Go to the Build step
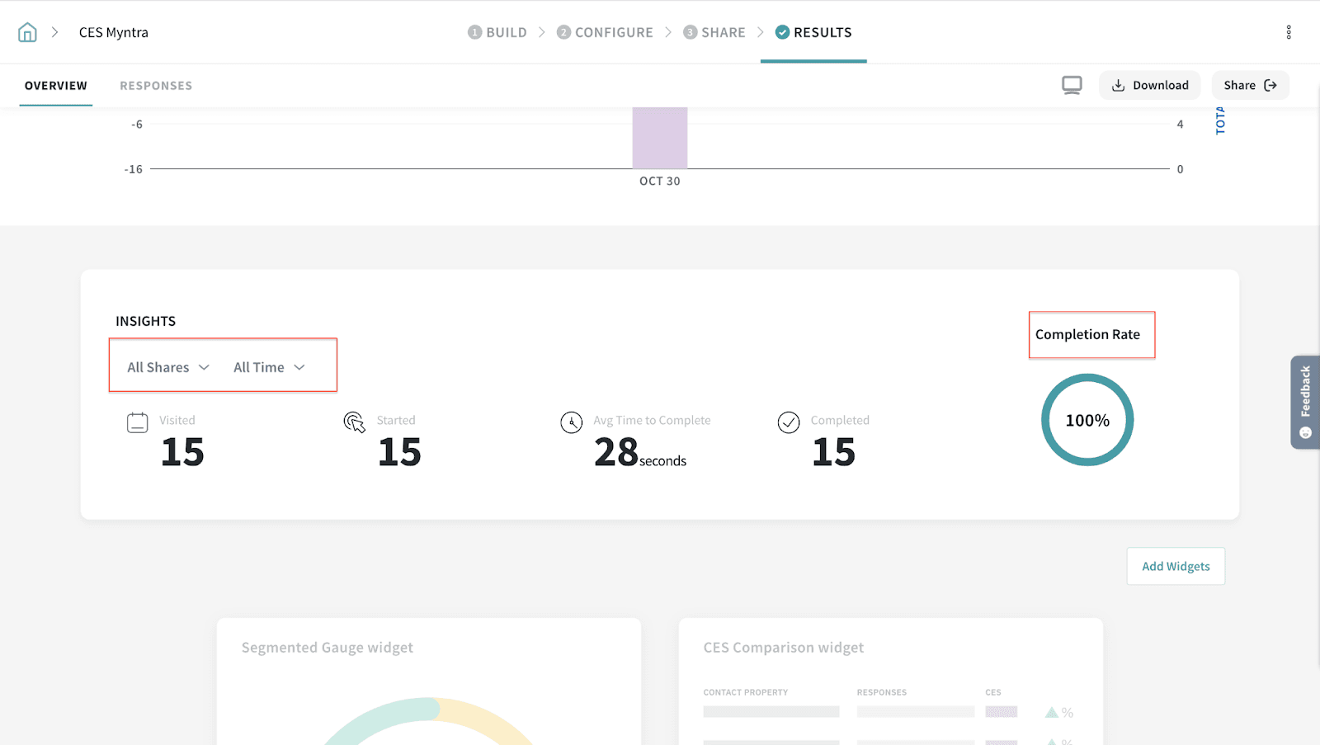The width and height of the screenshot is (1320, 745). click(497, 32)
